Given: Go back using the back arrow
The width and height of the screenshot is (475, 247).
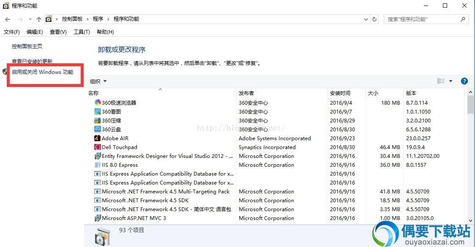Looking at the screenshot, I should coord(8,19).
